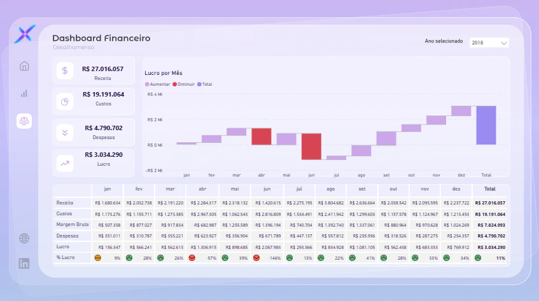This screenshot has width=539, height=301.
Task: Click the double chevron Despesas icon
Action: click(65, 133)
